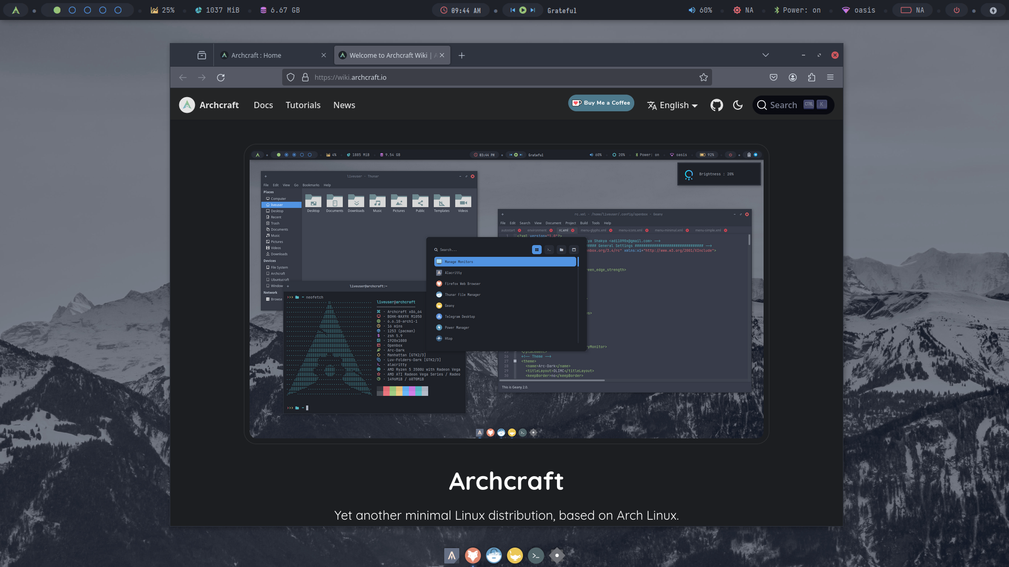Toggle dark mode moon icon
This screenshot has height=567, width=1009.
click(738, 105)
